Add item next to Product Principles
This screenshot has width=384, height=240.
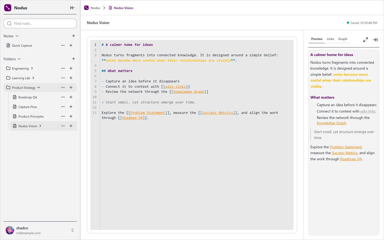(71, 116)
